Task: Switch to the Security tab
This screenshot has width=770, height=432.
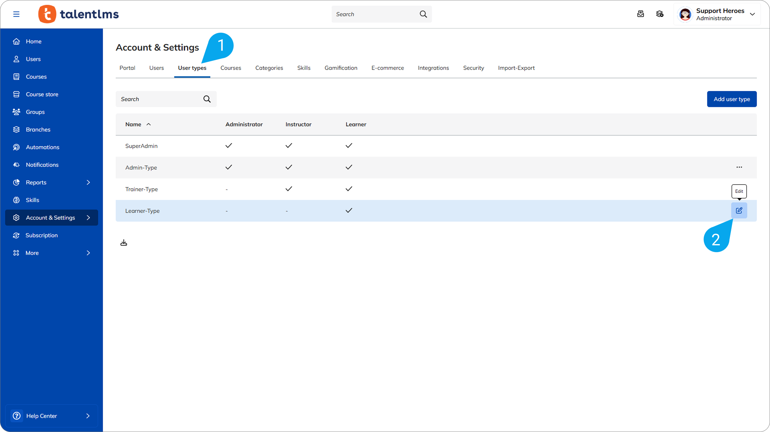Action: [x=473, y=68]
